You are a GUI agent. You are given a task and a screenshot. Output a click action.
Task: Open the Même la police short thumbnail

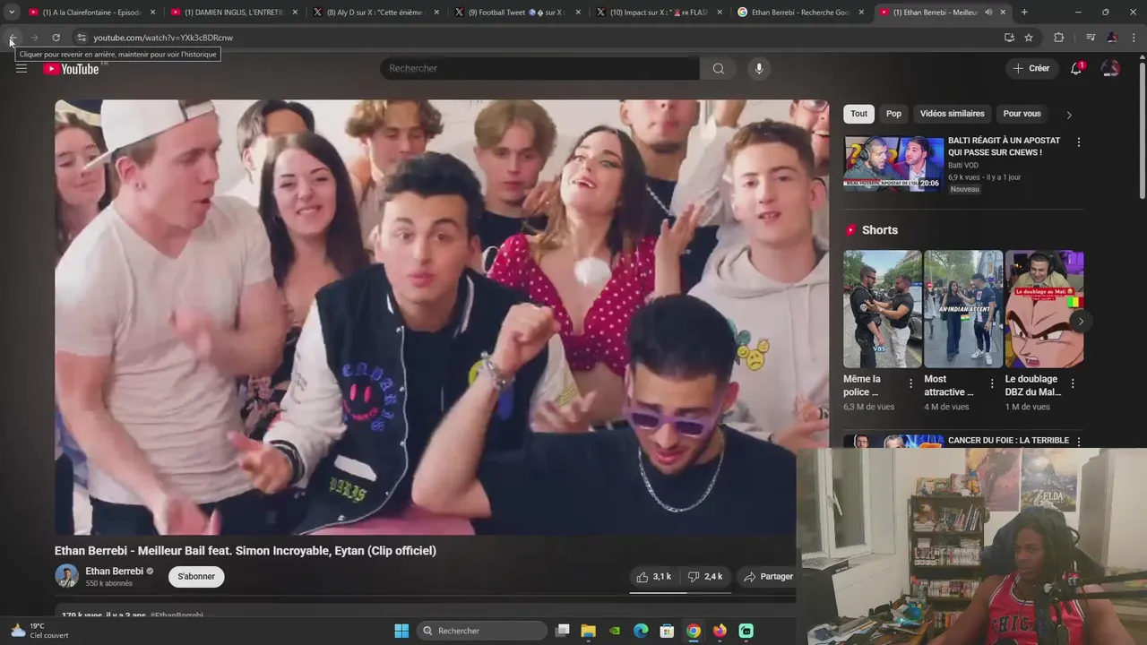click(x=882, y=309)
